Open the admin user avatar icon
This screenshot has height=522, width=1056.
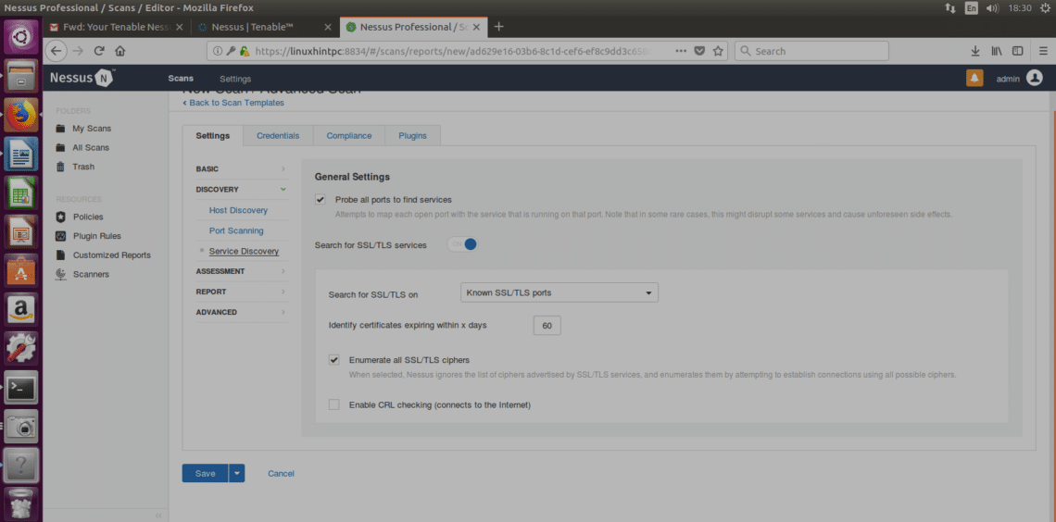(1035, 78)
